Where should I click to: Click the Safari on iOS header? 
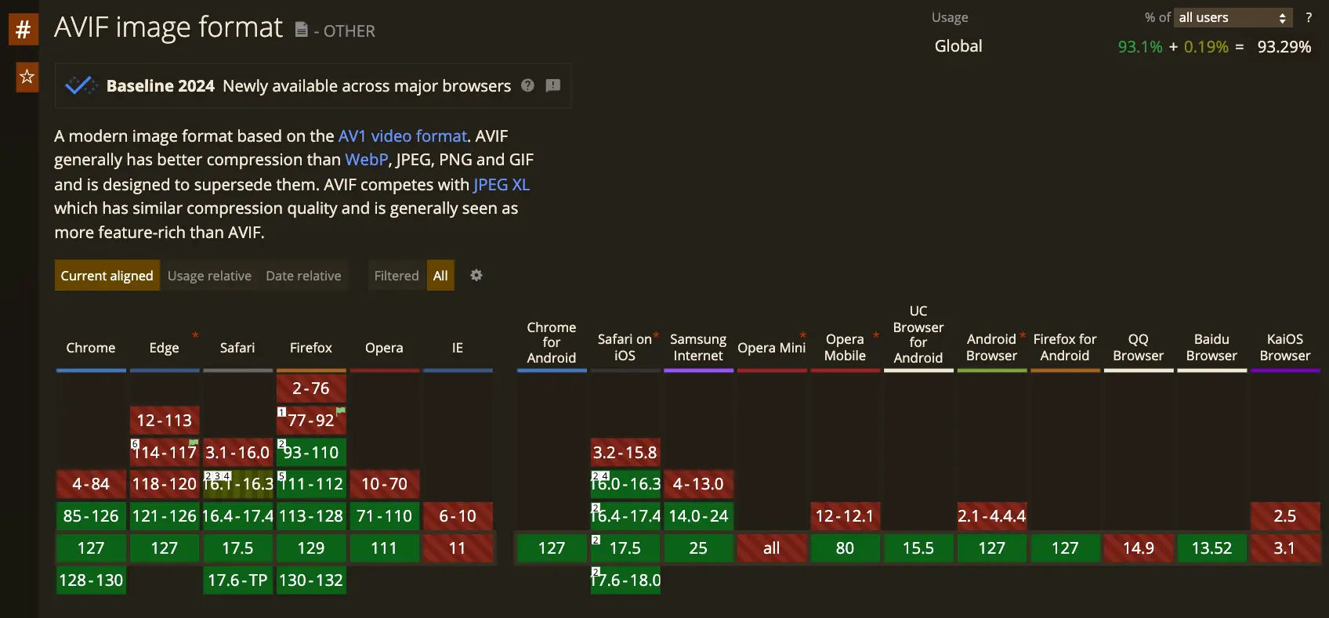[625, 347]
